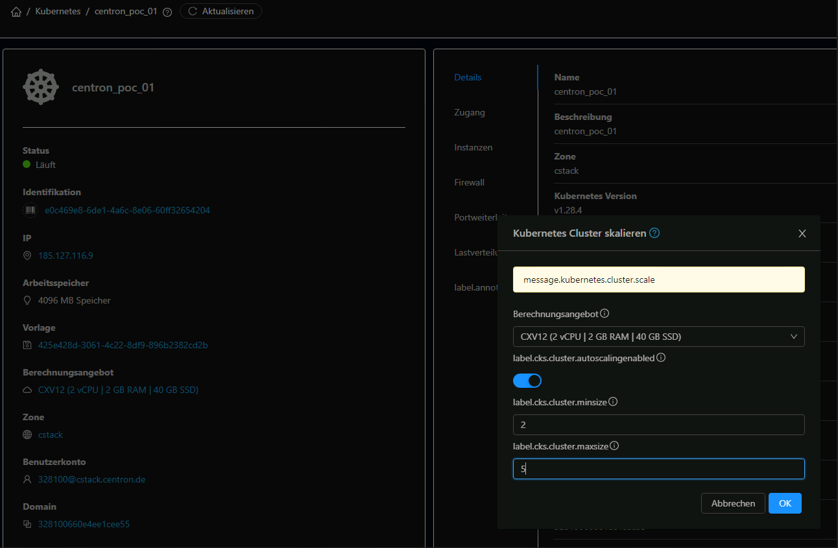This screenshot has width=838, height=548.
Task: Click the minsize input field
Action: pyautogui.click(x=658, y=425)
